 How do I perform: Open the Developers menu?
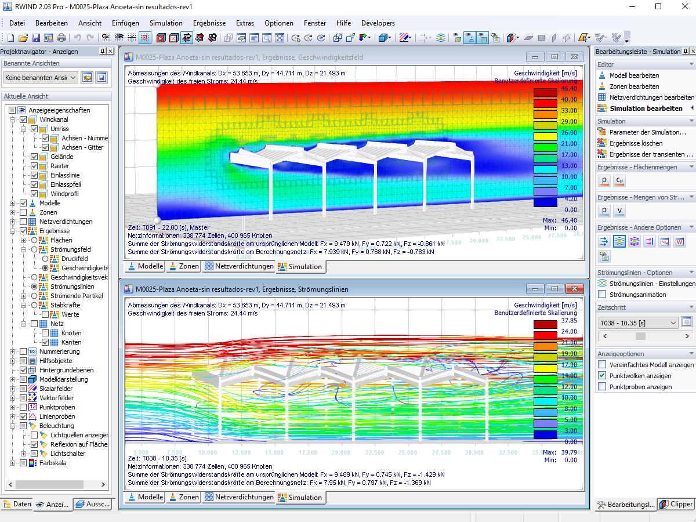click(378, 23)
